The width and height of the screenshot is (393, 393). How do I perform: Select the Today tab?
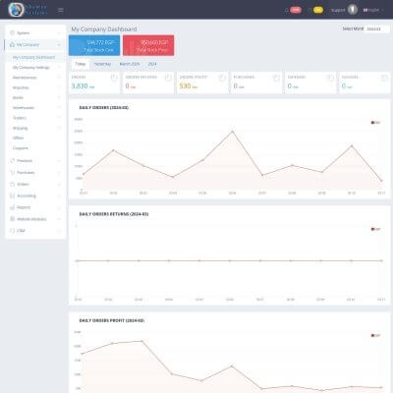81,64
